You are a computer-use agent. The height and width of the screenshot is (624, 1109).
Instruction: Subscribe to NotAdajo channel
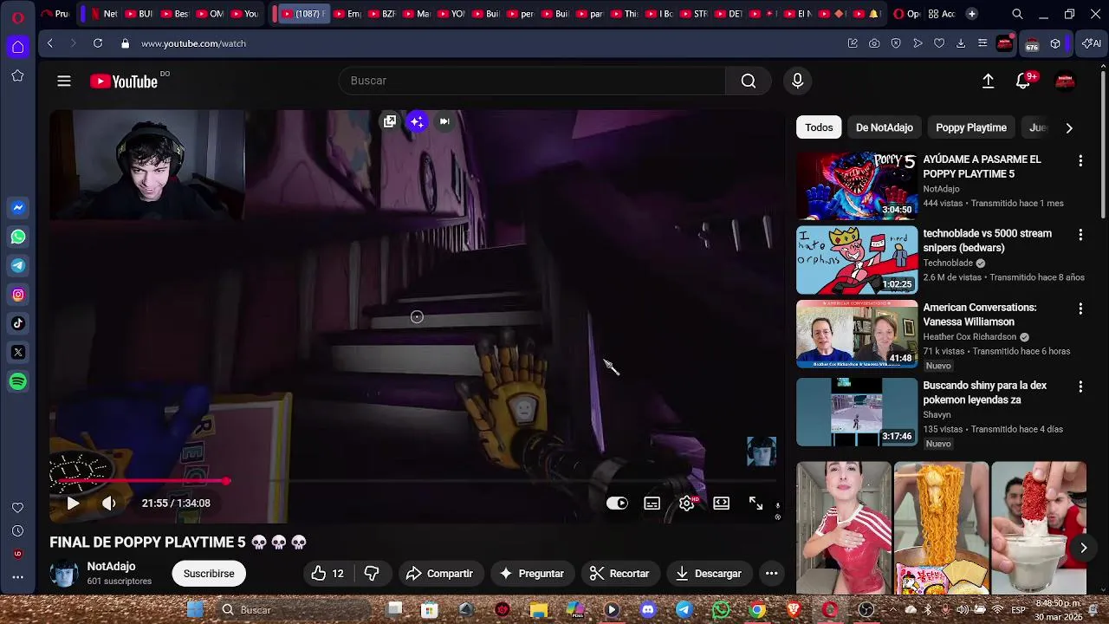tap(209, 574)
